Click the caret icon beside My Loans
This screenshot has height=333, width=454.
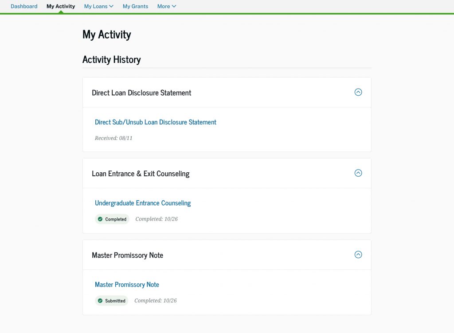110,6
